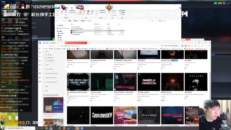
Task: Click the Within Yourself game thumbnail
Action: click(x=172, y=82)
